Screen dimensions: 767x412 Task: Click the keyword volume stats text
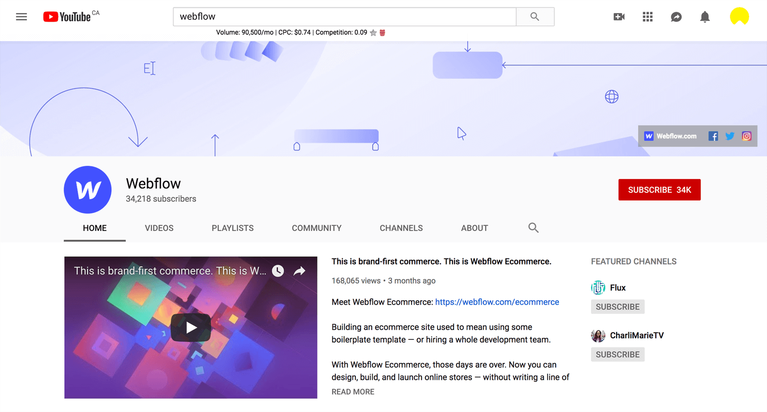[291, 32]
